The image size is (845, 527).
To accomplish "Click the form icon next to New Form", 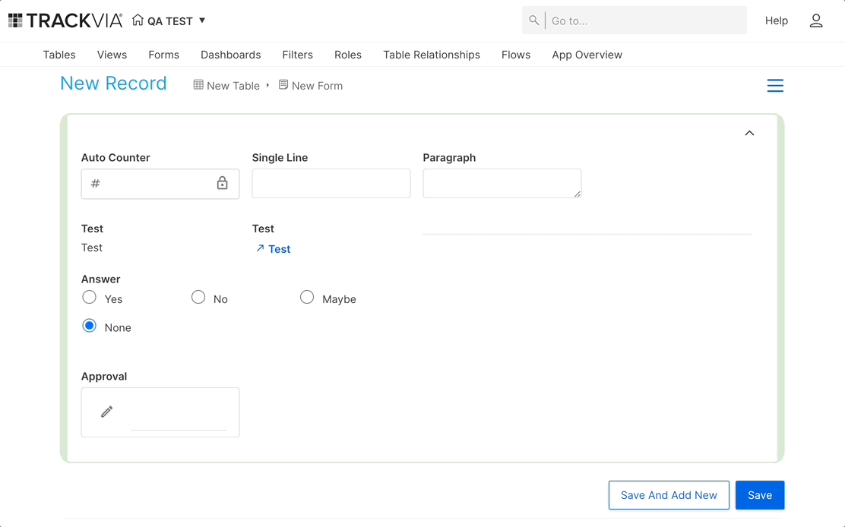I will point(283,85).
